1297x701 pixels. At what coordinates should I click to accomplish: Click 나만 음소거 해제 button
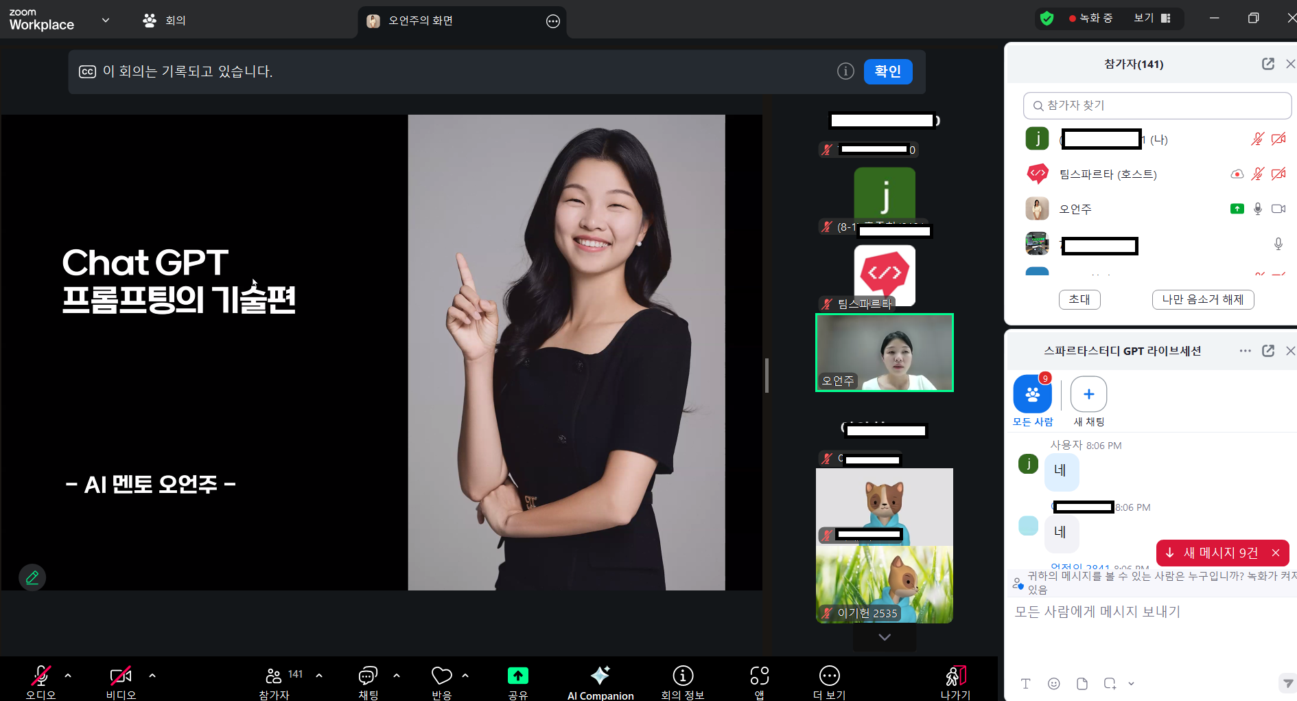tap(1203, 299)
